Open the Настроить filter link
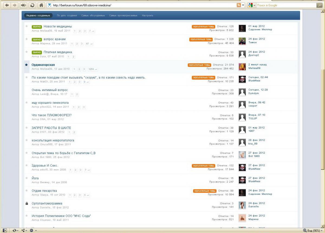The width and height of the screenshot is (325, 233). click(148, 15)
